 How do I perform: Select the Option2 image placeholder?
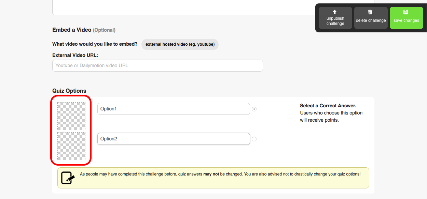pyautogui.click(x=71, y=146)
